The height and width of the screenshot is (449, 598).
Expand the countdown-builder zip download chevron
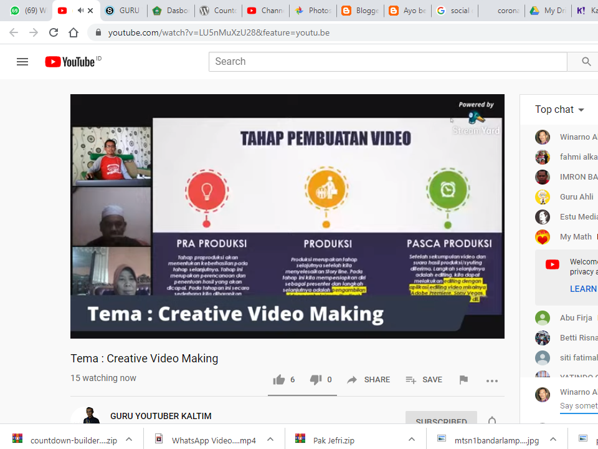click(128, 439)
